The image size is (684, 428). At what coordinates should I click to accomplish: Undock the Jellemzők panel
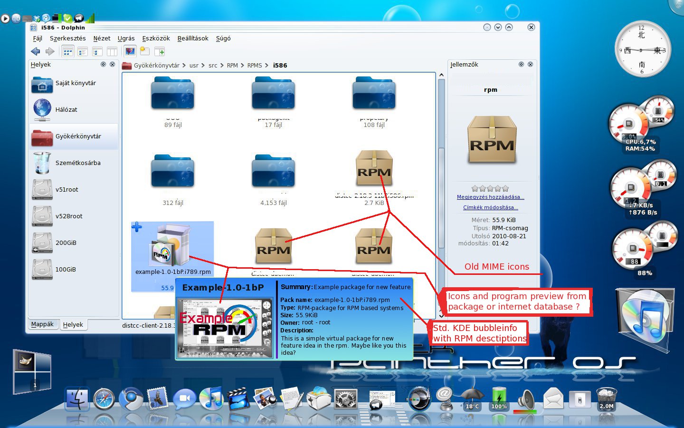click(521, 64)
